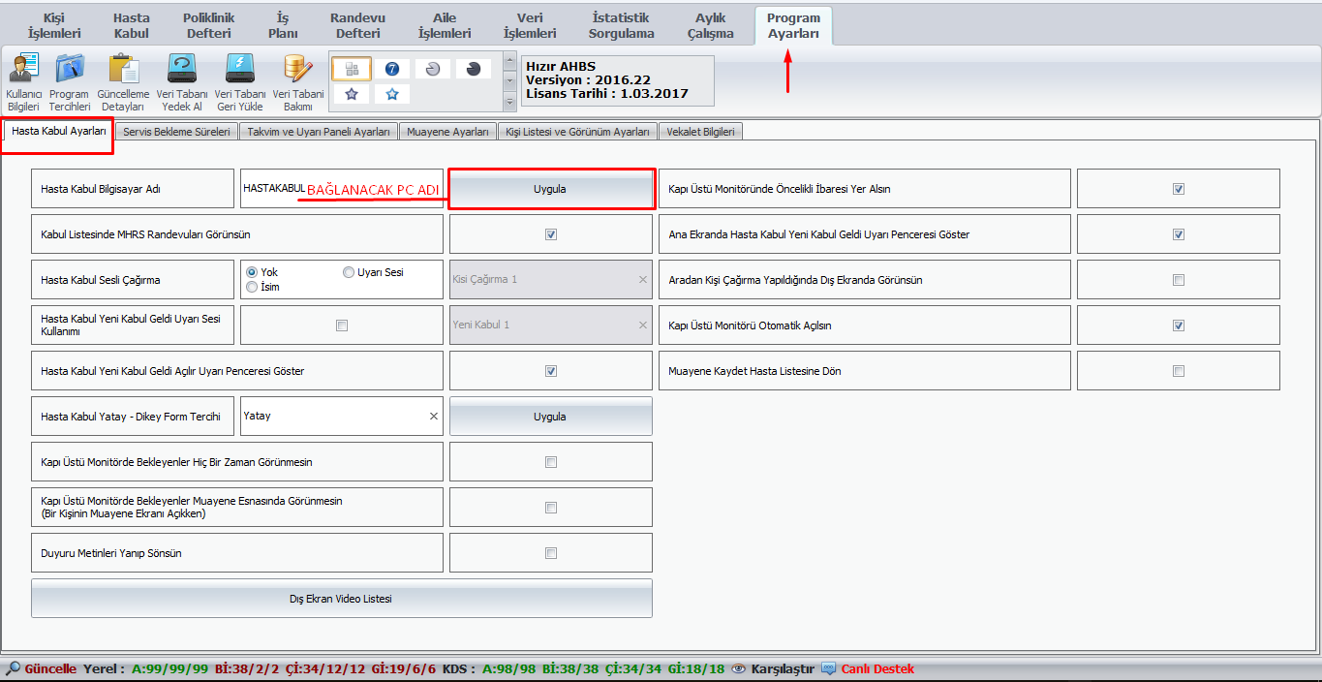This screenshot has width=1322, height=682.
Task: Select the Uyarı Sesi radio button
Action: (349, 273)
